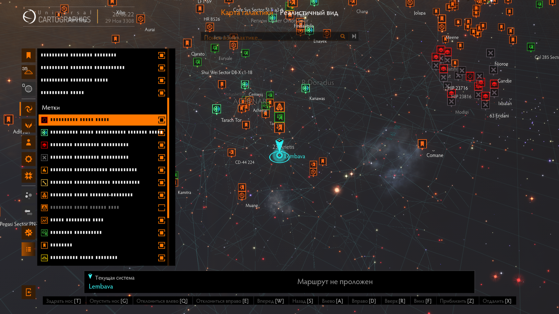Toggle checkbox of green icon marker row
Viewport: 559px width, 314px height.
coord(162,233)
